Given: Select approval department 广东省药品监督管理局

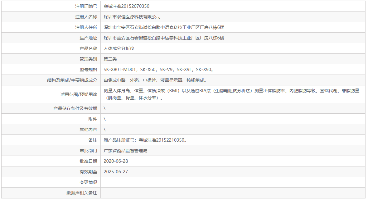Looking at the screenshot, I should (125, 150).
